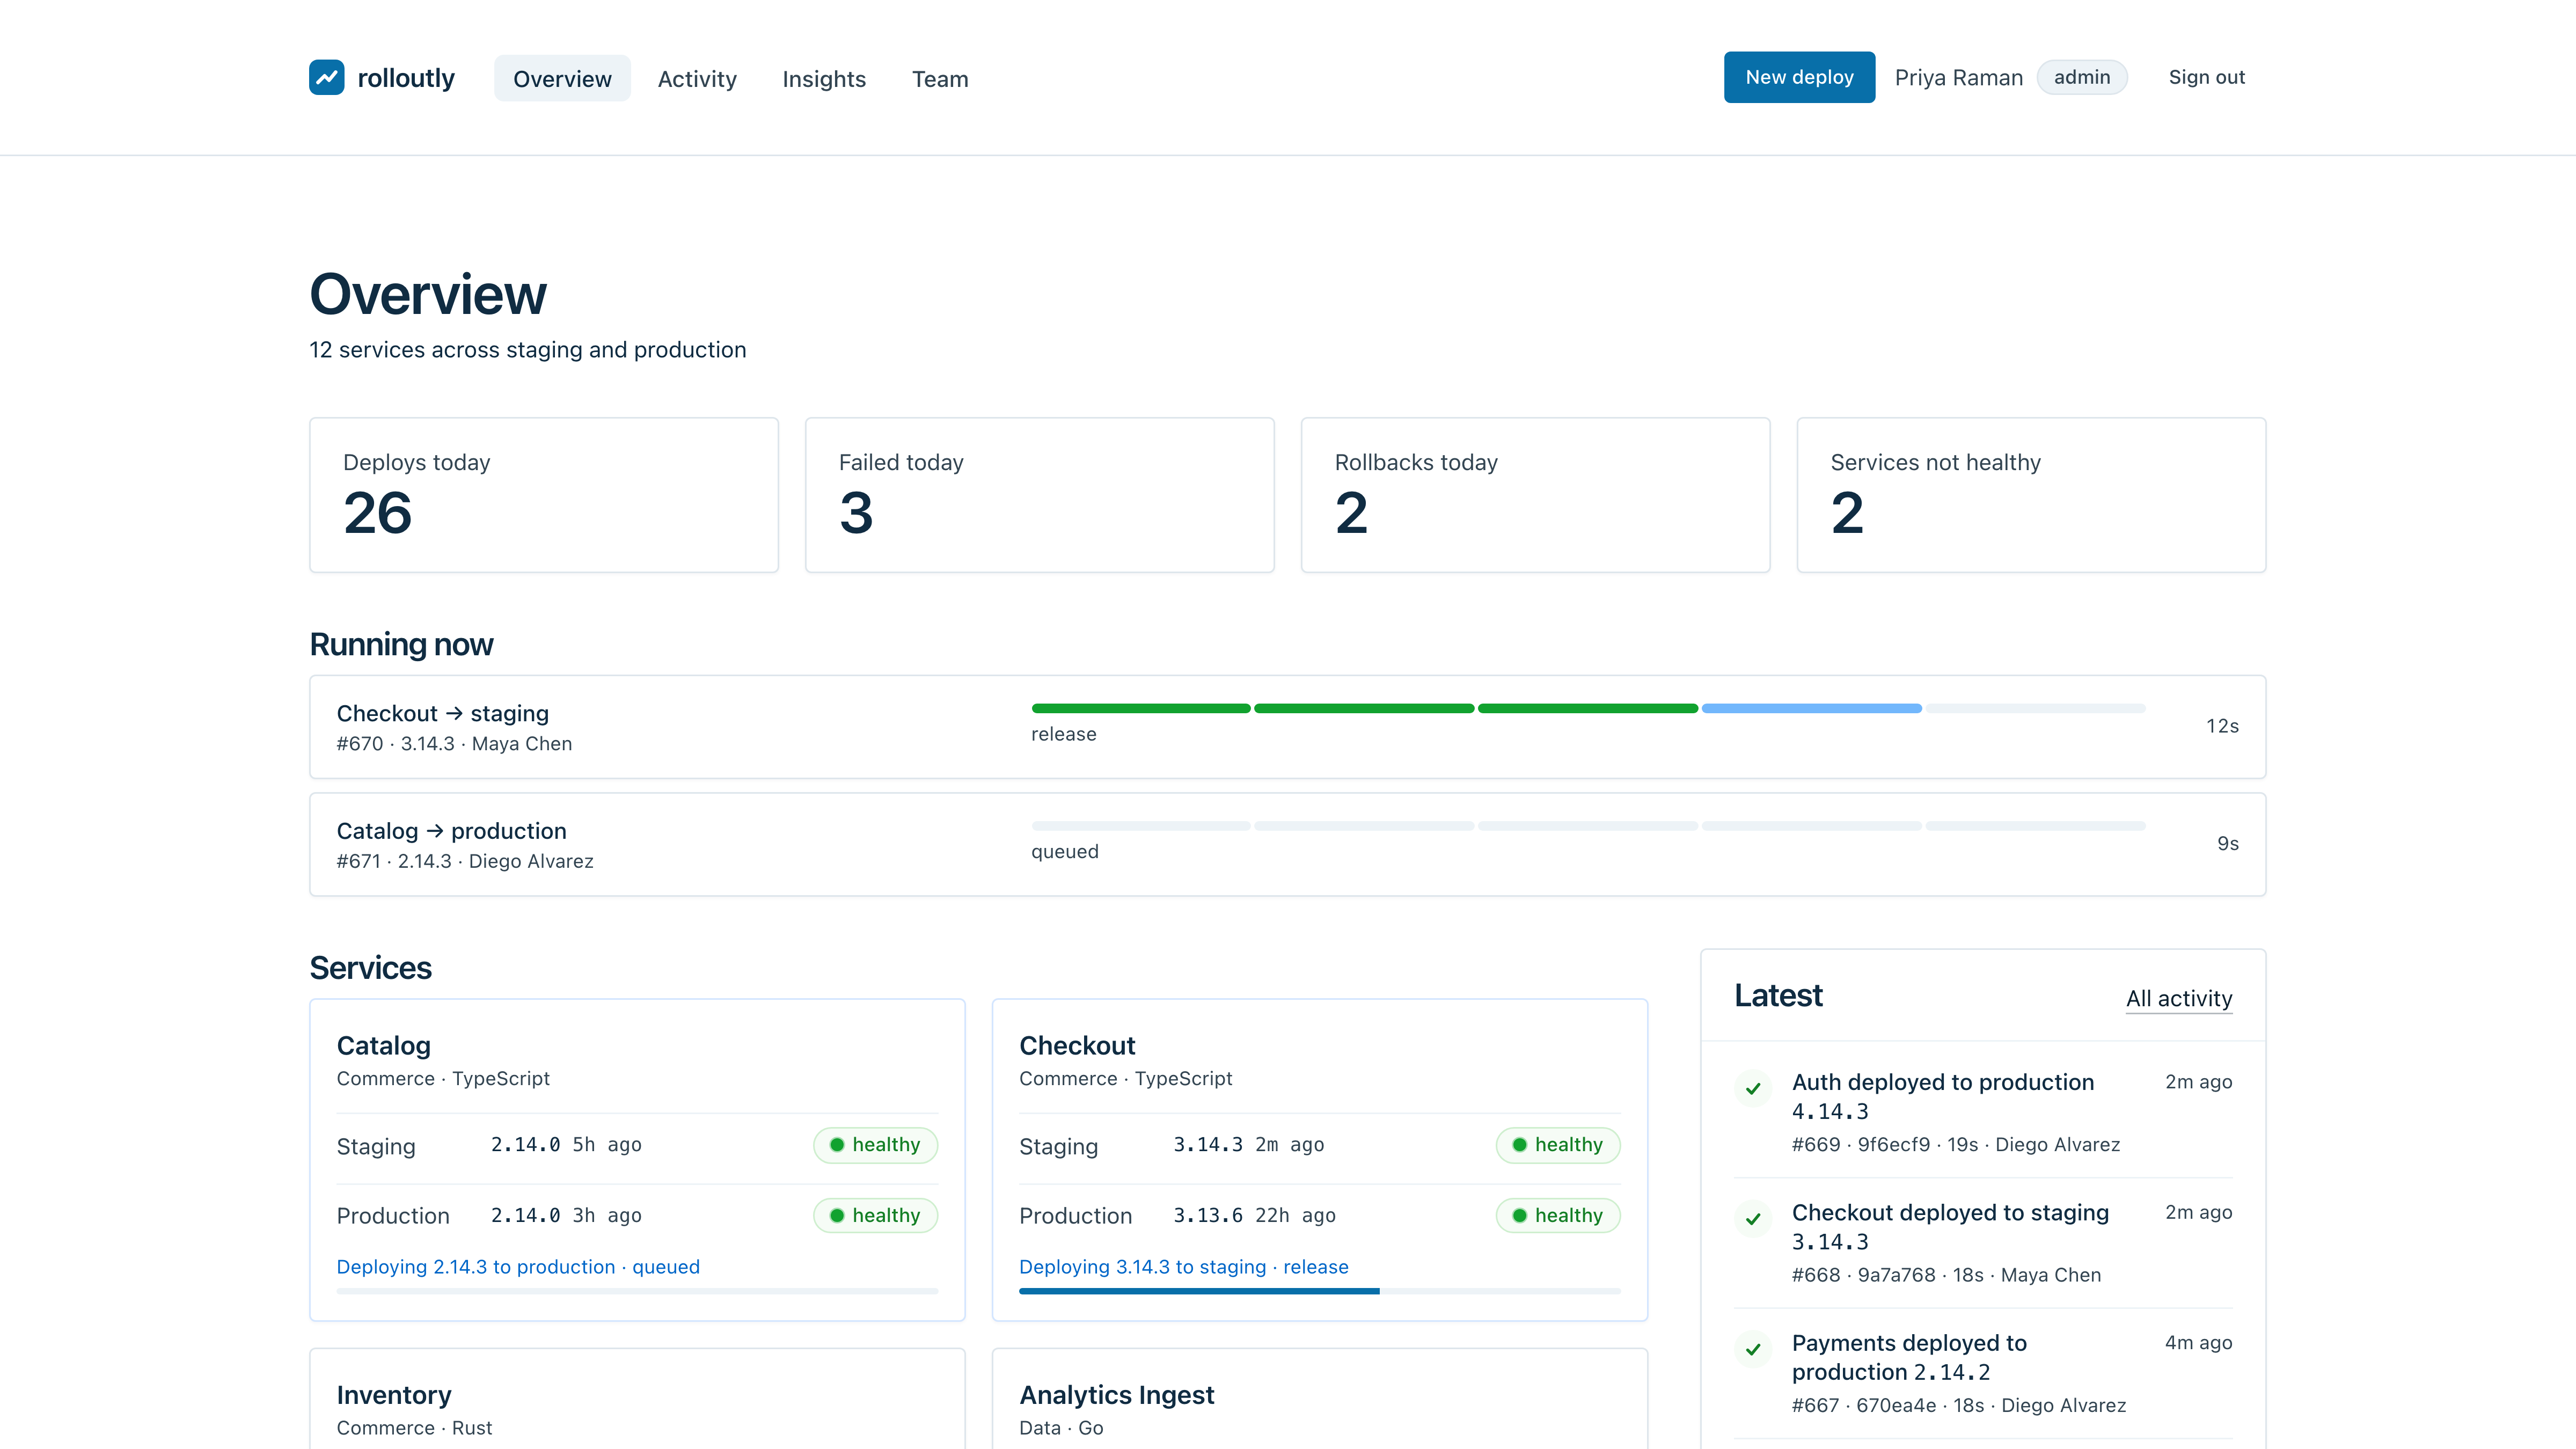Click Checkout production version 3.13.6 22h ago
The width and height of the screenshot is (2576, 1449).
pyautogui.click(x=1254, y=1215)
